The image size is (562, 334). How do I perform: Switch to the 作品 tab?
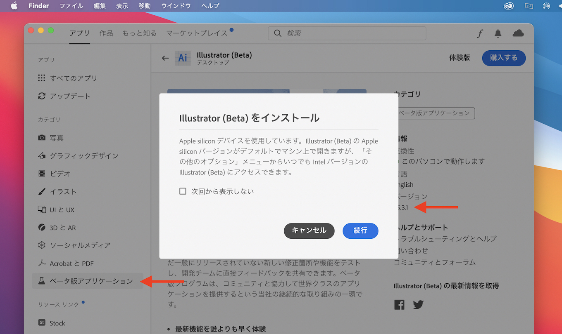(106, 33)
